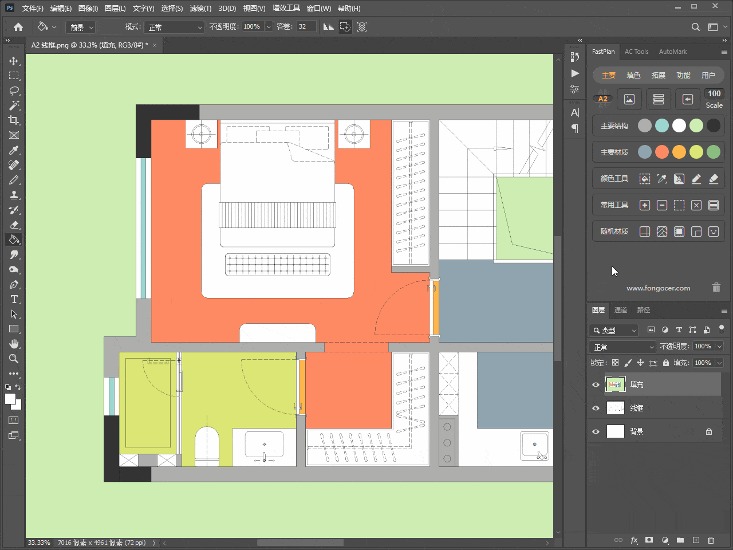Select the Zoom tool in toolbar
Image resolution: width=733 pixels, height=550 pixels.
[x=14, y=359]
